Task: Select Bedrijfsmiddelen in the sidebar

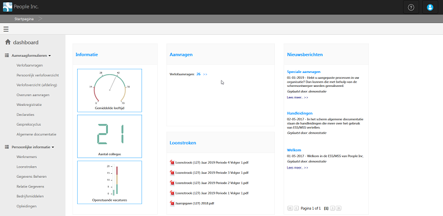Action: coord(30,196)
